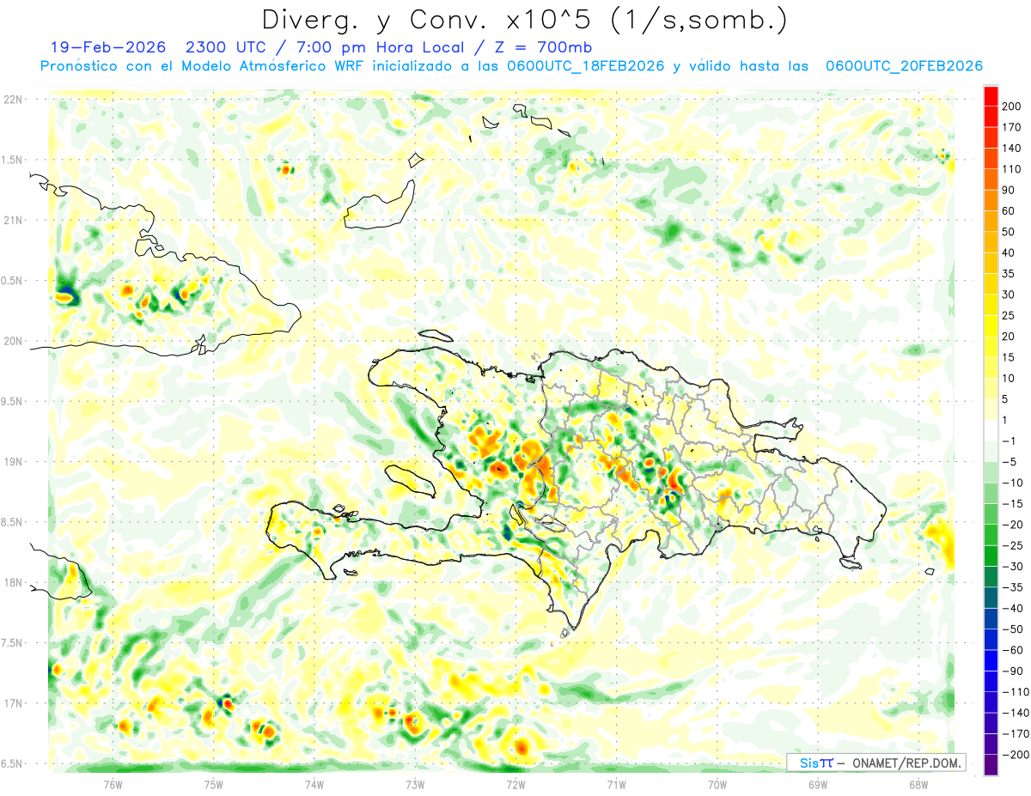Click the "19N" latitude label

13,462
